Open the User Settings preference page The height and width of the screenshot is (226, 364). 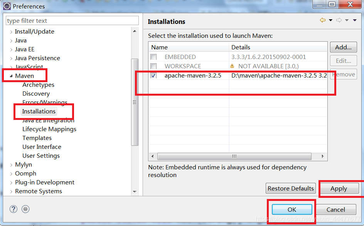pyautogui.click(x=41, y=156)
